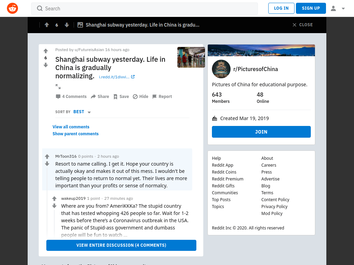Viewport: 354px width, 265px height.
Task: Save the post with the bookmark icon
Action: (x=121, y=97)
